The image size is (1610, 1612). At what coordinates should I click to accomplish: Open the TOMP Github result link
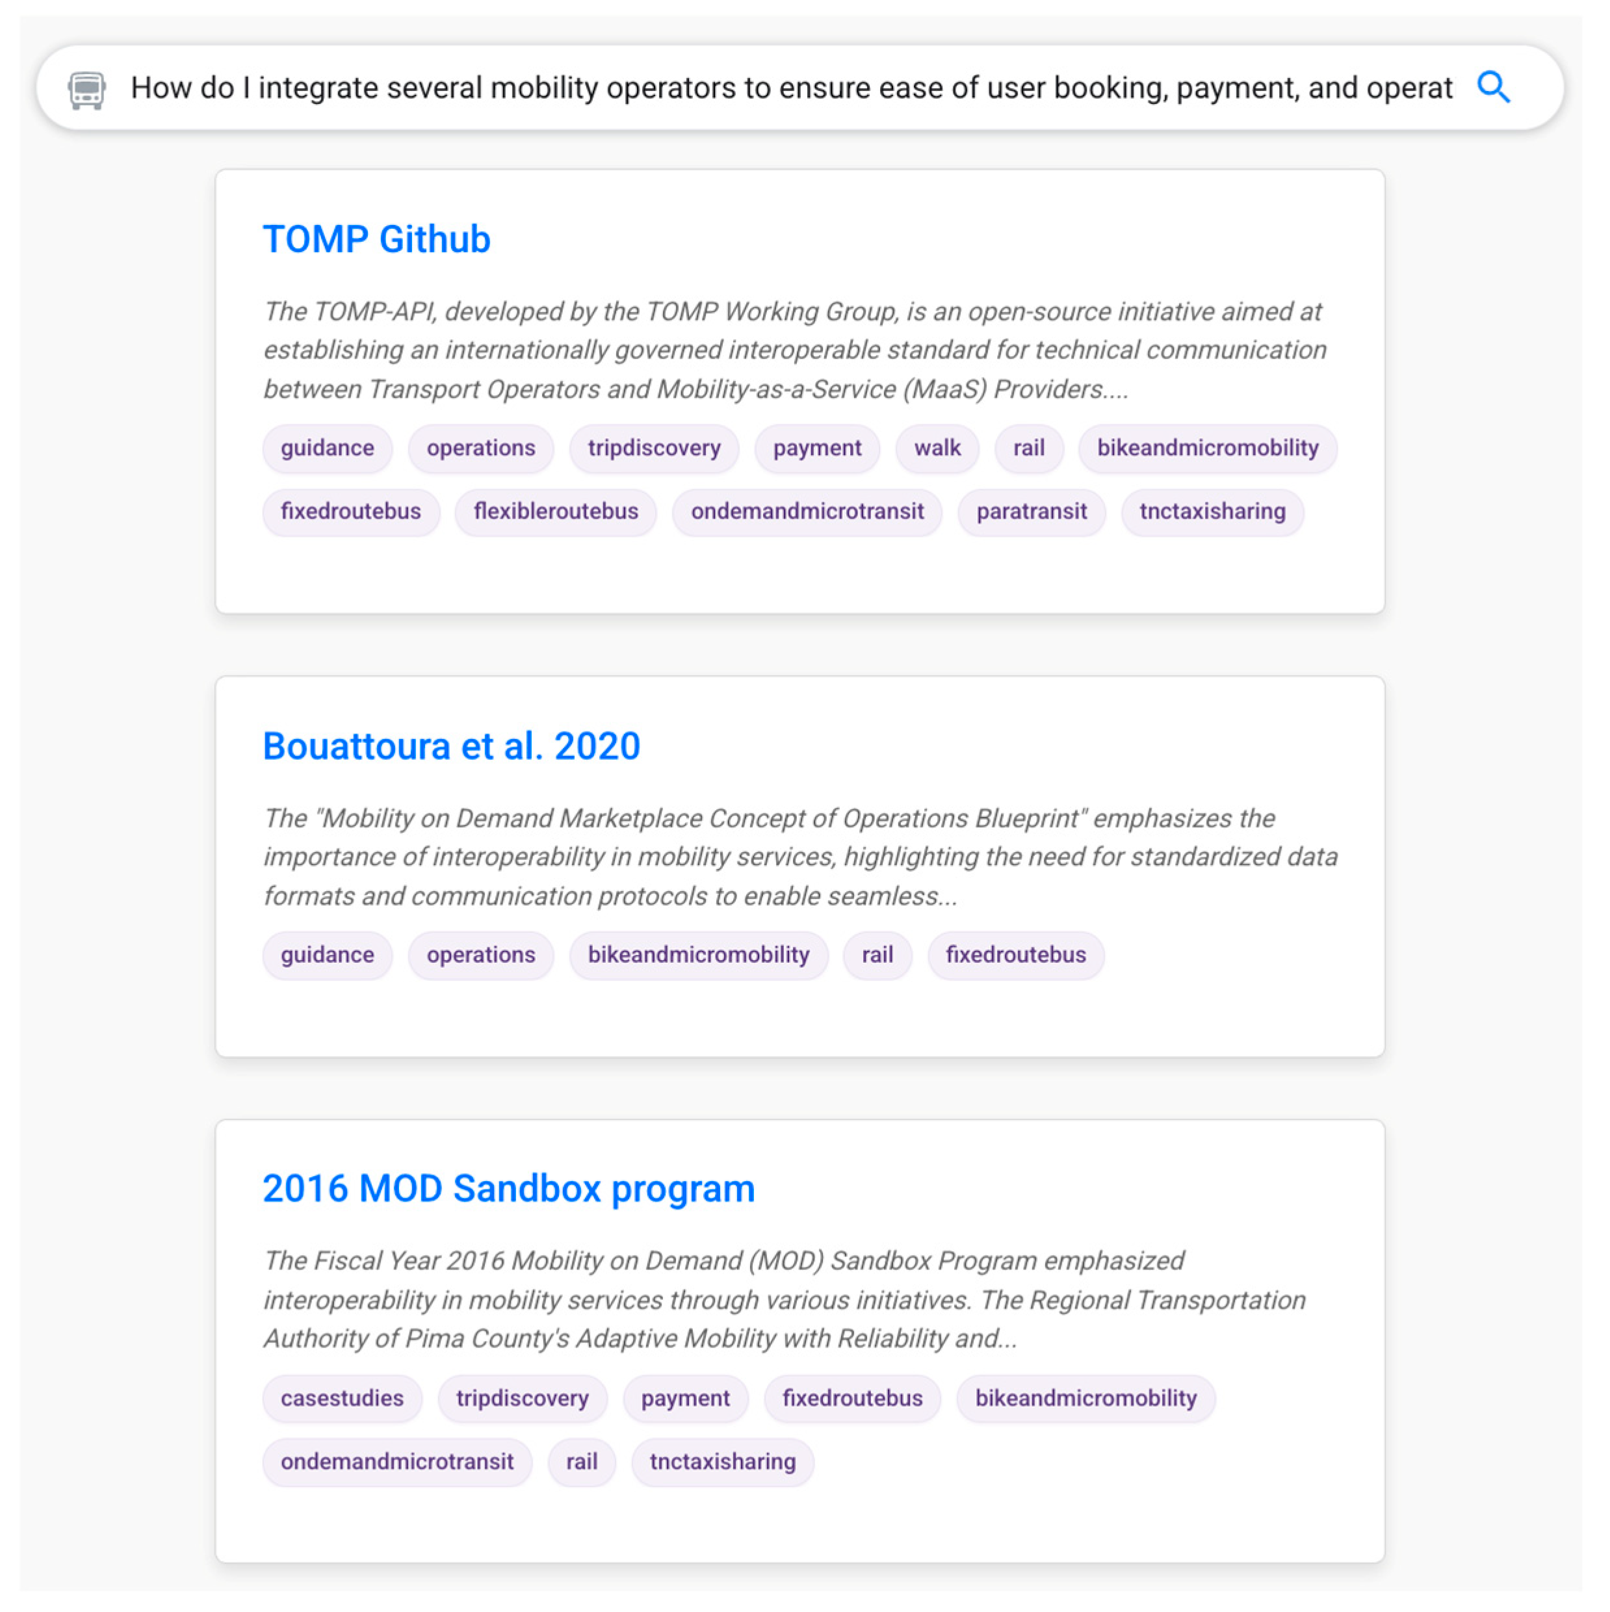376,239
